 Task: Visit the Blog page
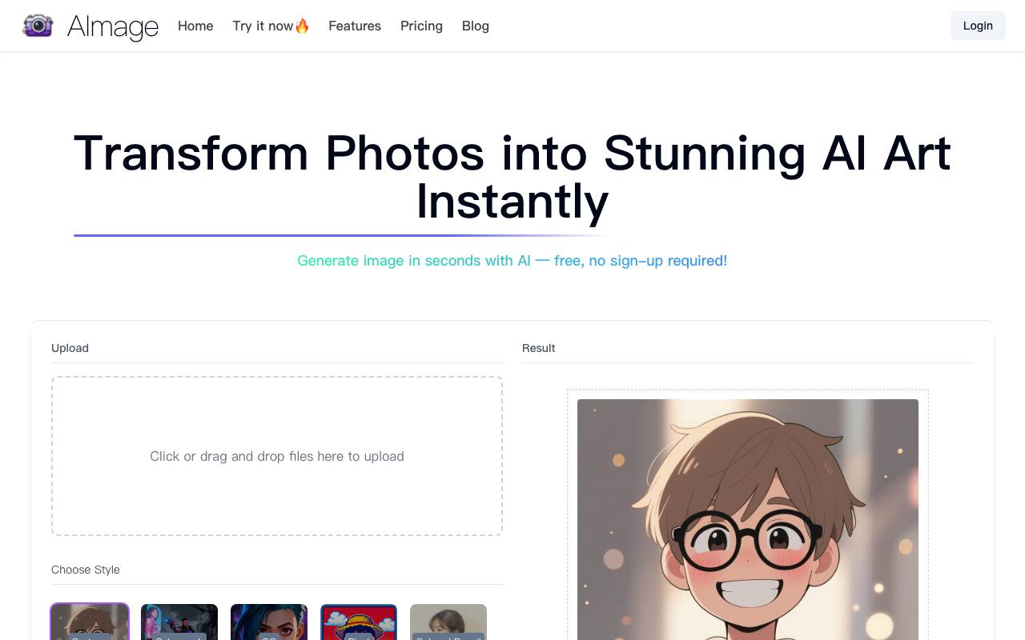click(x=476, y=26)
